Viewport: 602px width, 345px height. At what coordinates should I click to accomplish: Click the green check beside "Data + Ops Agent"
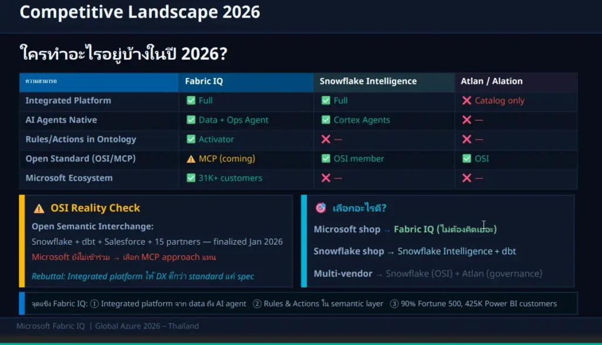point(190,120)
